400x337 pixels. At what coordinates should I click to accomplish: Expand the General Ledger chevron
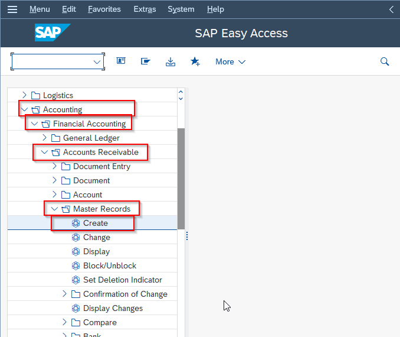click(44, 138)
